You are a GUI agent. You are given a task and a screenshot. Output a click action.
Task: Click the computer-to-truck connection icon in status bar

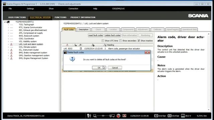point(104,116)
